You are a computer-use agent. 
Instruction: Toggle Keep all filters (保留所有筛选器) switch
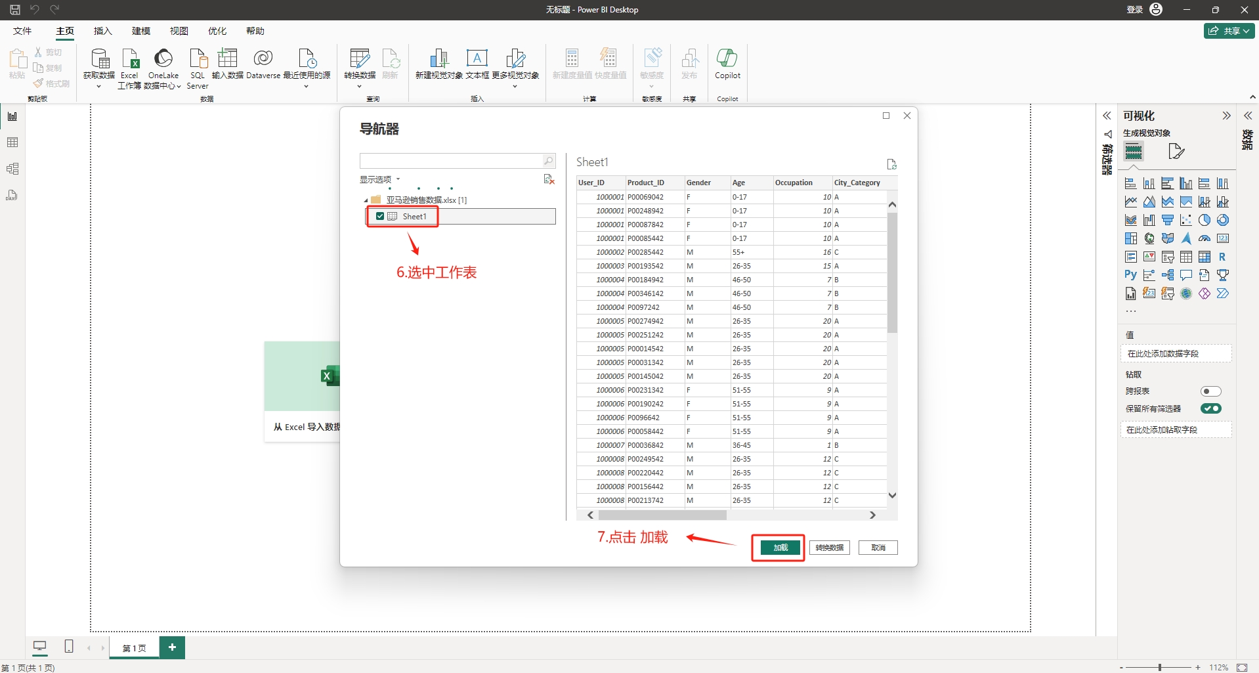tap(1210, 408)
